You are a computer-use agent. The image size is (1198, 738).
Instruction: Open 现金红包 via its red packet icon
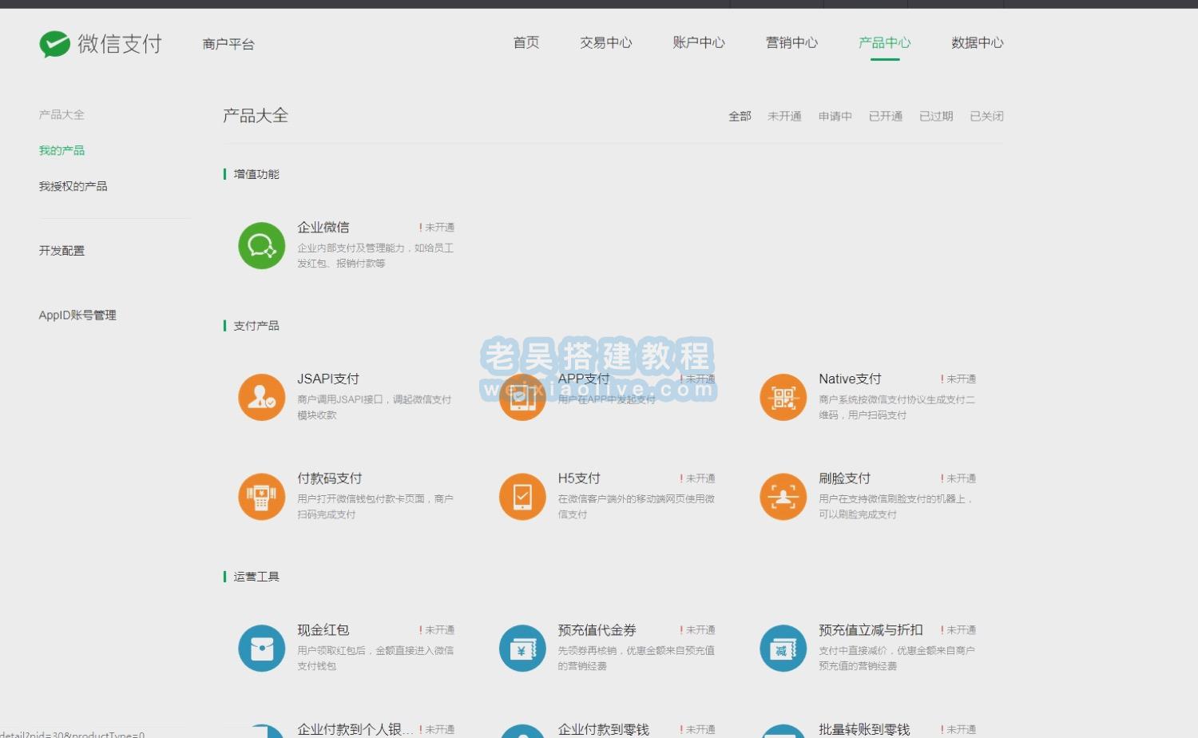261,648
